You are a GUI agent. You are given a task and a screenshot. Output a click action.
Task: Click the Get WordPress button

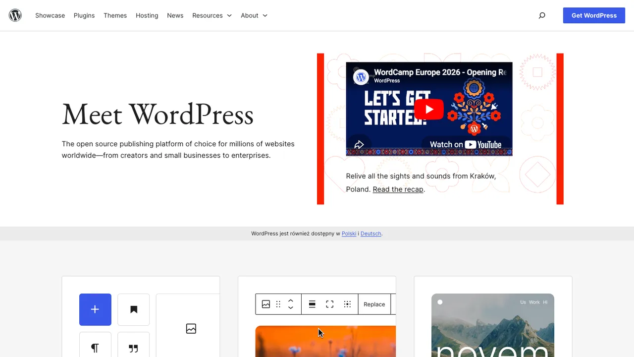click(x=594, y=15)
